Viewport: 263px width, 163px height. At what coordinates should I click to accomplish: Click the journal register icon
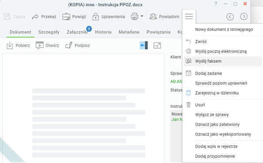[x=189, y=93]
